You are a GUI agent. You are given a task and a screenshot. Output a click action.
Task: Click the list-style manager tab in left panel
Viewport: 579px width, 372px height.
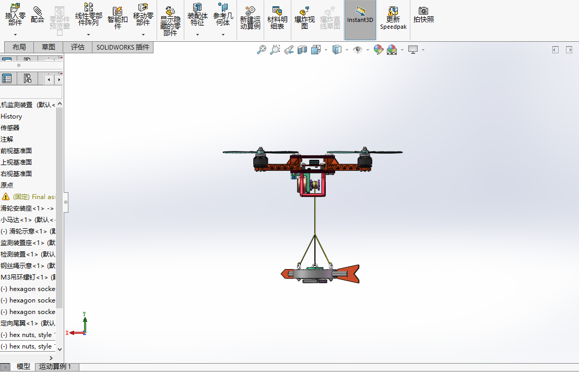[x=7, y=78]
